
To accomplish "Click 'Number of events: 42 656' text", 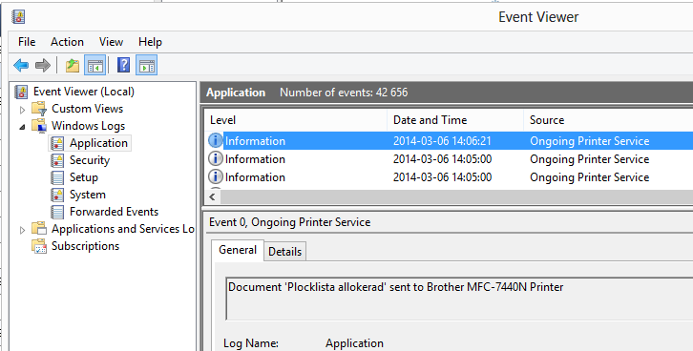I will [344, 93].
